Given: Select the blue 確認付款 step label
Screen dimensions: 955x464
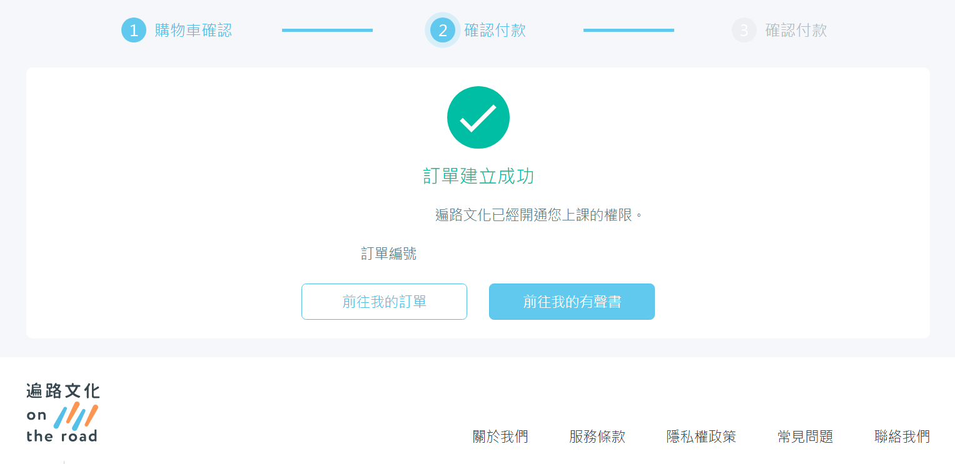Looking at the screenshot, I should [x=495, y=30].
